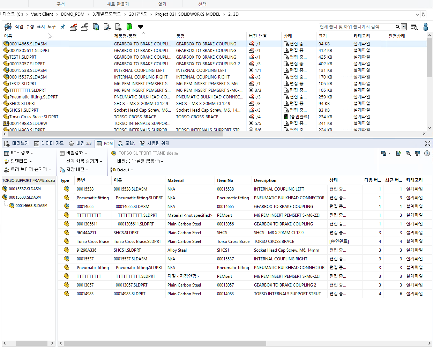
Task: Click the file history clock icon
Action: pos(107,27)
